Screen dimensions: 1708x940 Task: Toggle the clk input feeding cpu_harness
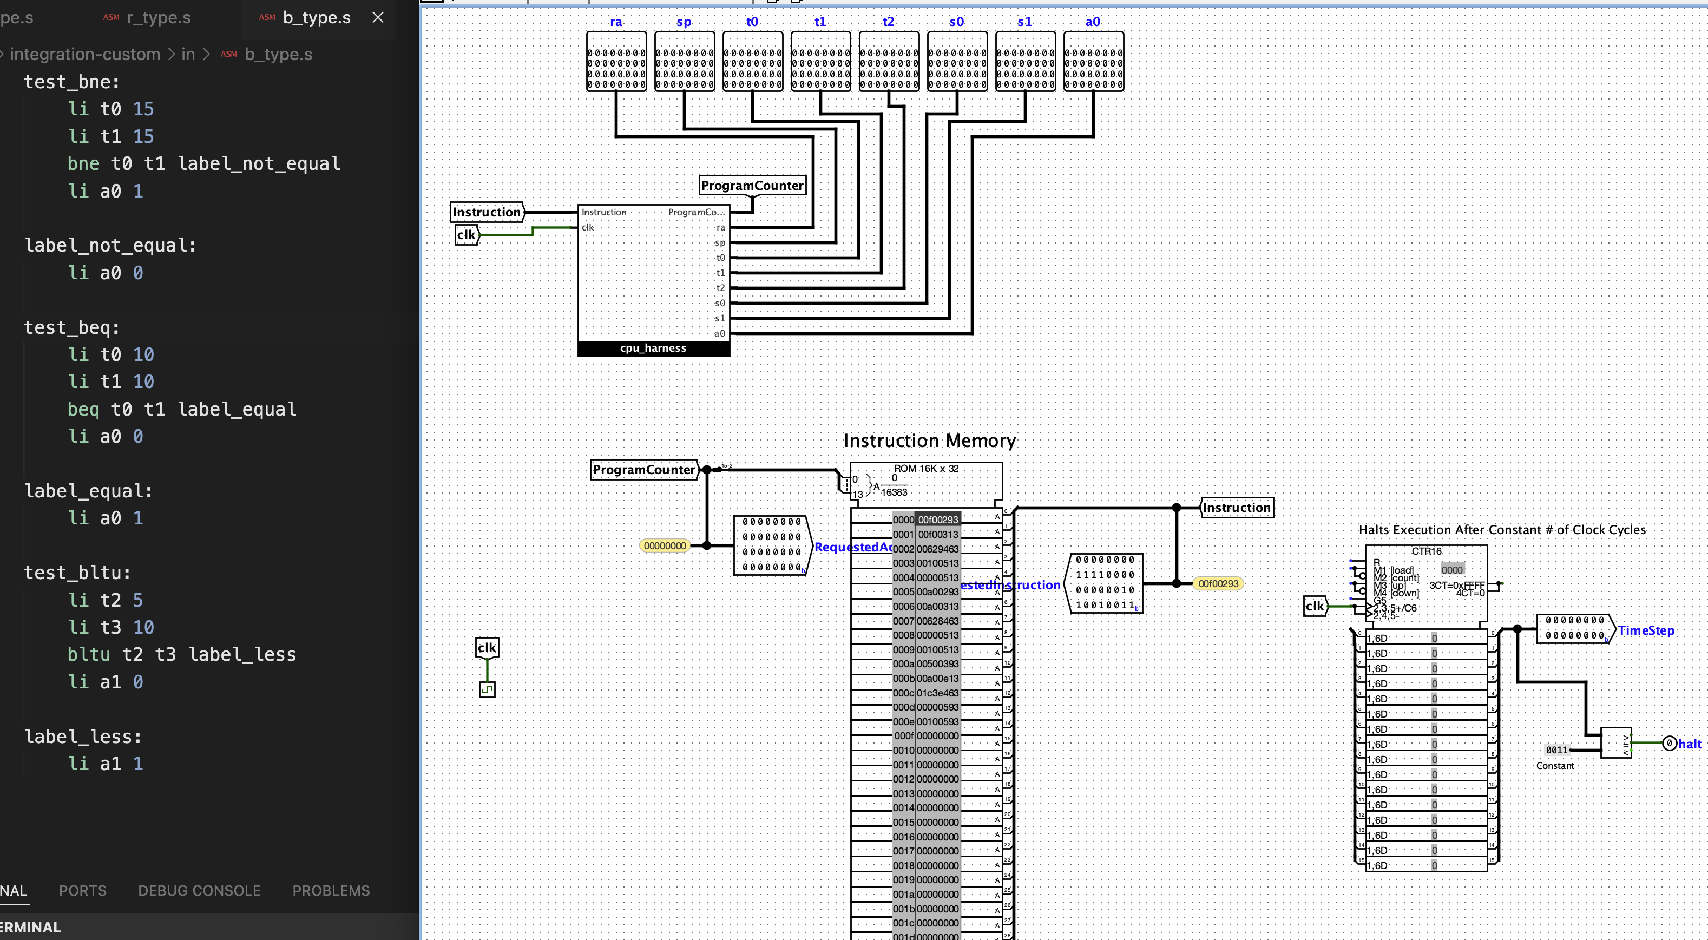point(466,234)
